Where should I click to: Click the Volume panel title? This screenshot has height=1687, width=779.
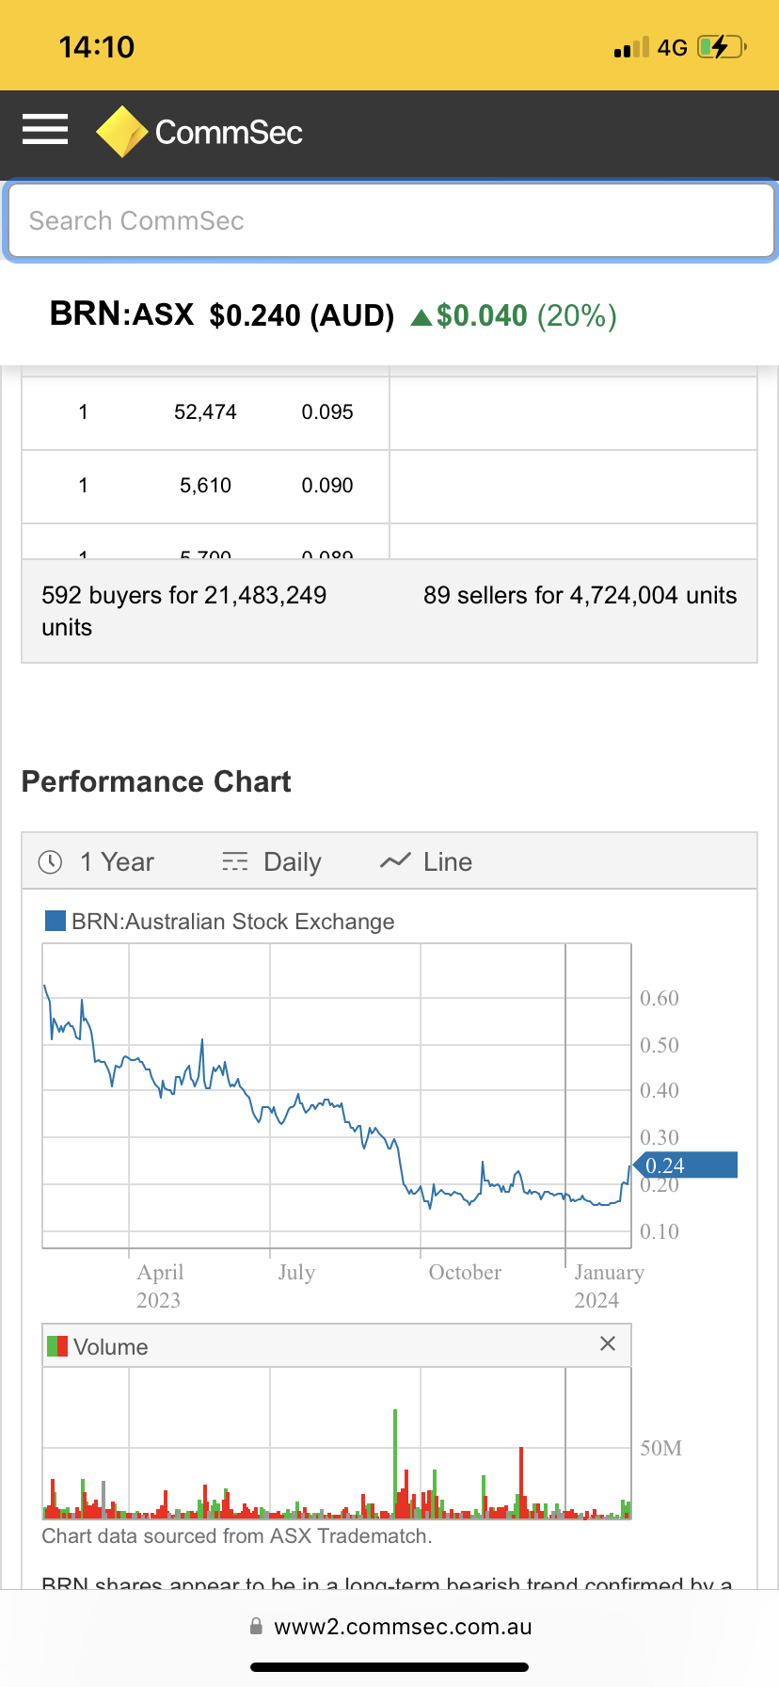(x=111, y=1346)
